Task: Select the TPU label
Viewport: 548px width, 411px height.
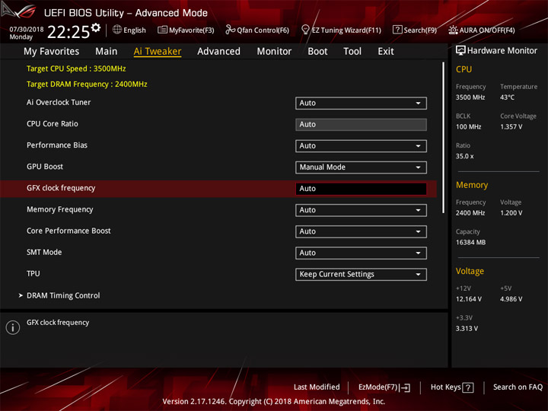Action: coord(33,273)
